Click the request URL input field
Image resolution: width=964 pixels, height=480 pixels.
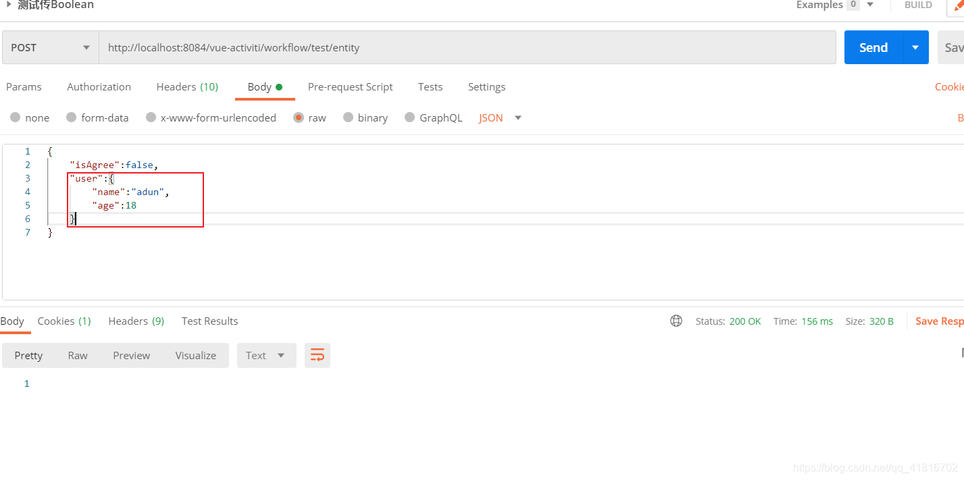[x=467, y=47]
